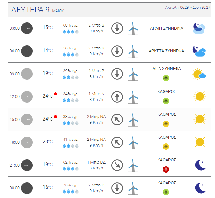Click the sun icon at 12:00
215x198 pixels.
200,96
